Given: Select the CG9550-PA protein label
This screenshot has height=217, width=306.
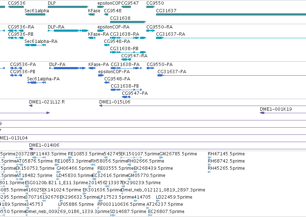Looking at the screenshot, I should 160,65.
